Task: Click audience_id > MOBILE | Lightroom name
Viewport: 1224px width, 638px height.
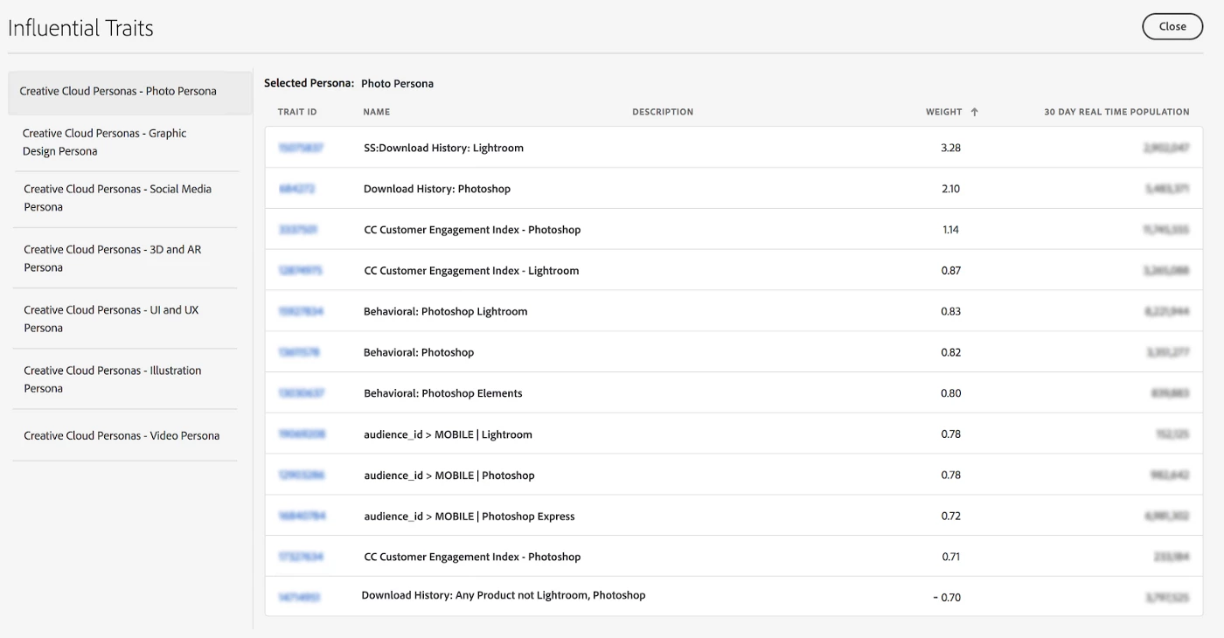Action: click(x=448, y=434)
